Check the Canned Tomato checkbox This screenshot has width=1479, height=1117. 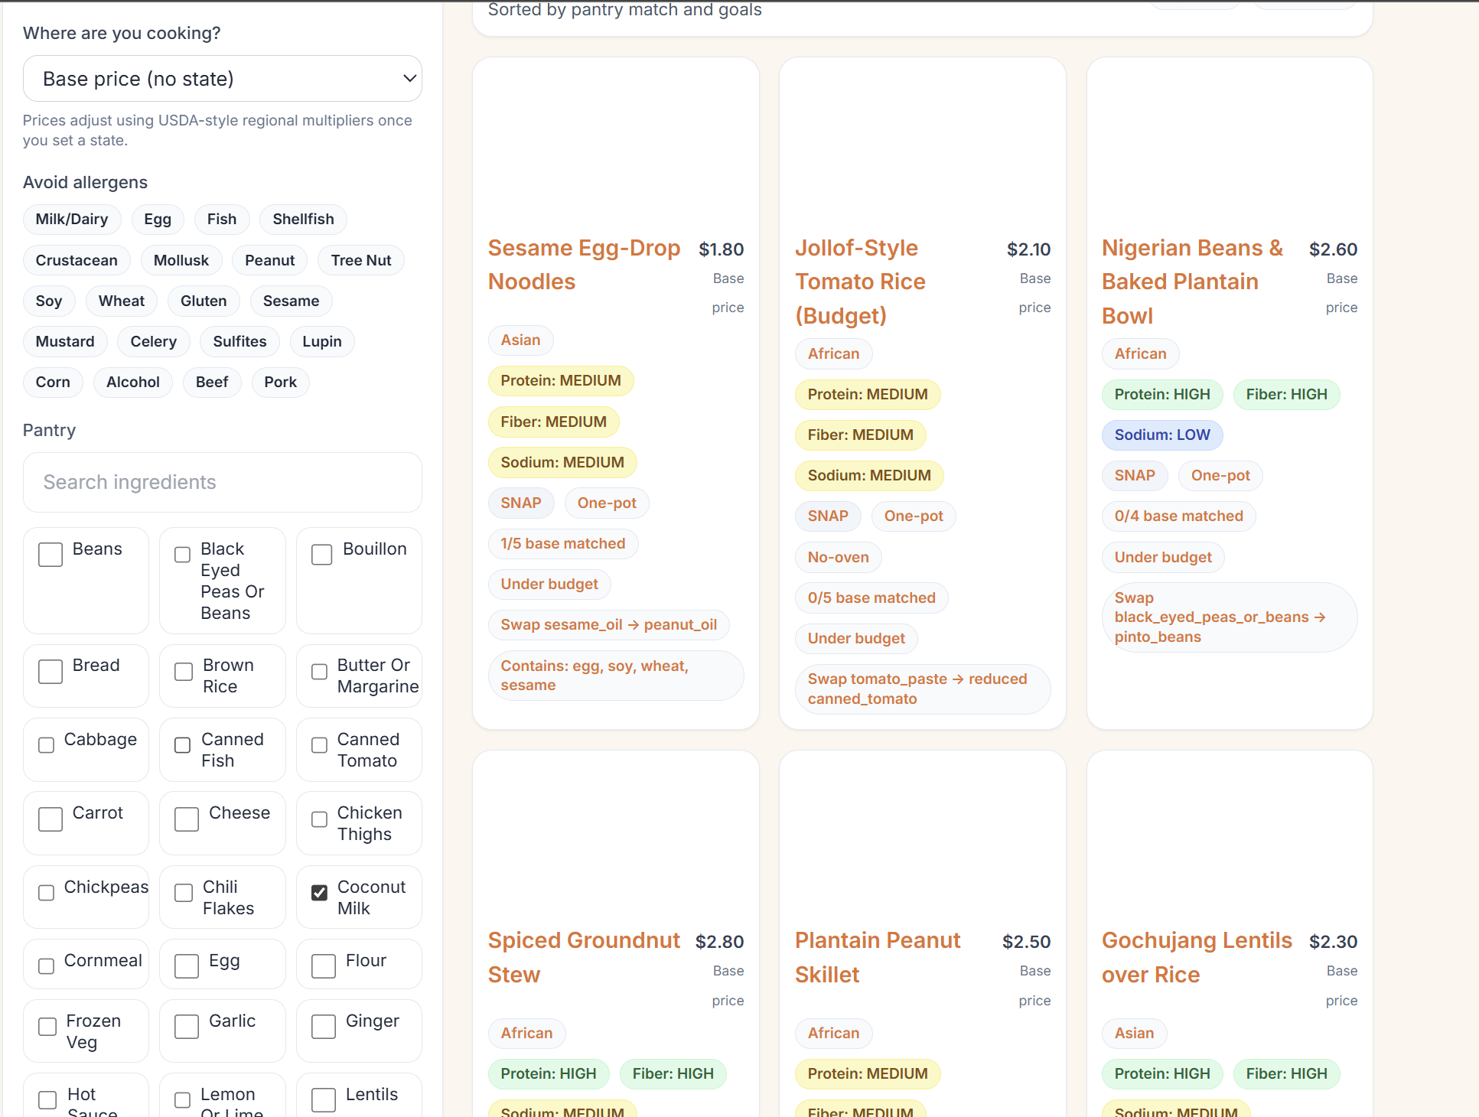point(320,745)
